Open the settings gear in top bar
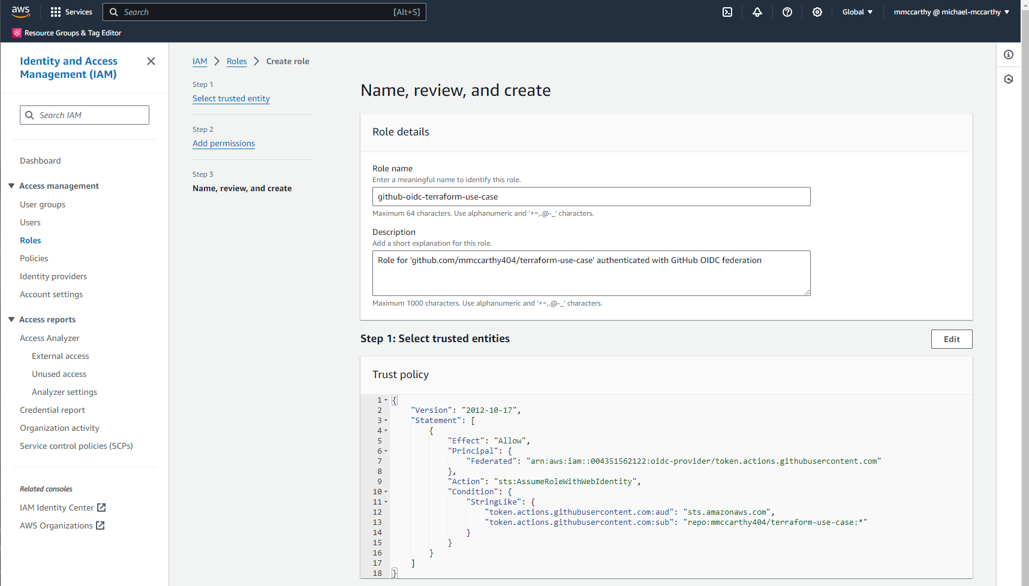Viewport: 1029px width, 586px height. pyautogui.click(x=817, y=12)
